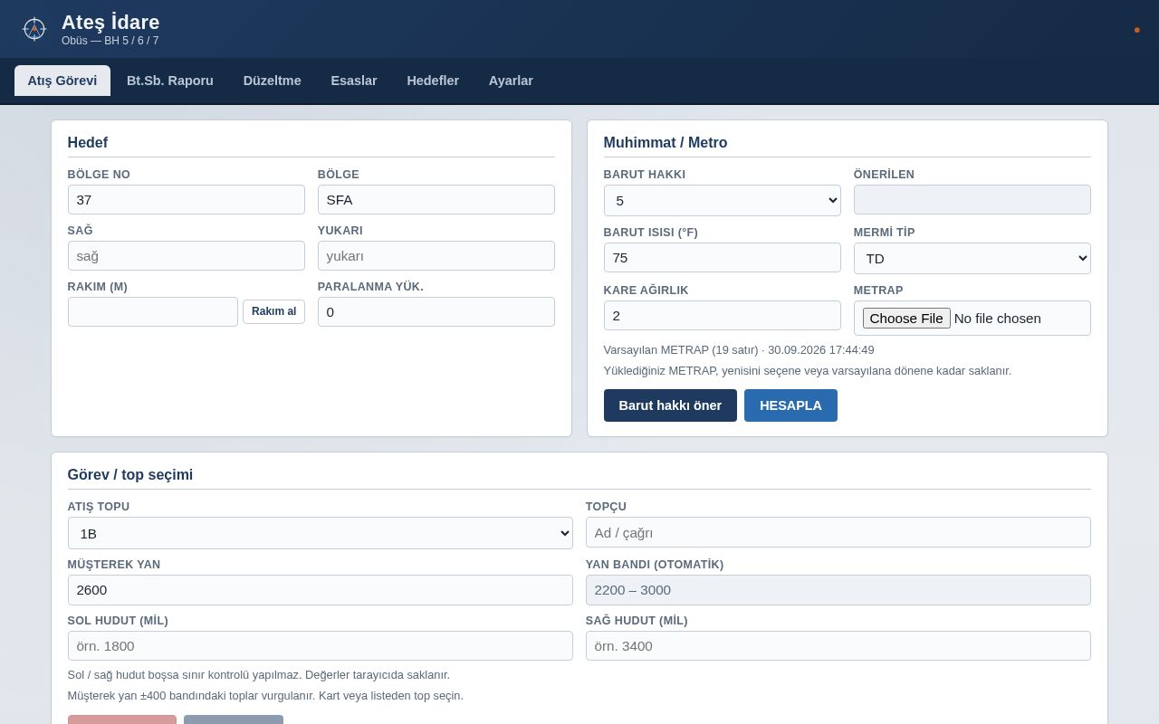Open the Barut Hakkı dropdown
The height and width of the screenshot is (724, 1159).
(722, 201)
